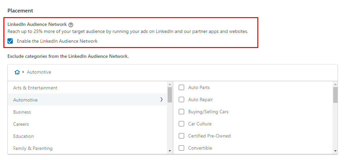
Task: Click the 'Reach up to 25% more' description
Action: pyautogui.click(x=128, y=32)
